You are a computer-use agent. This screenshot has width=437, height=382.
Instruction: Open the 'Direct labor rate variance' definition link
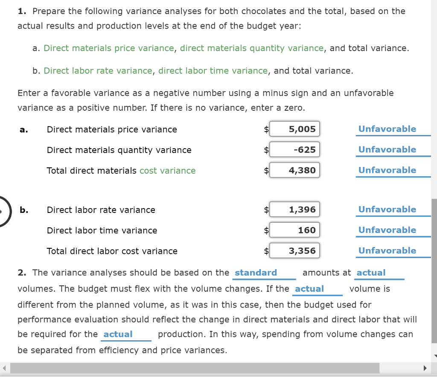pos(98,71)
